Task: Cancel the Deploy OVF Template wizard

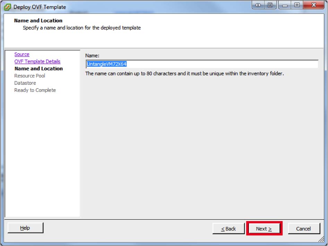Action: click(x=303, y=228)
